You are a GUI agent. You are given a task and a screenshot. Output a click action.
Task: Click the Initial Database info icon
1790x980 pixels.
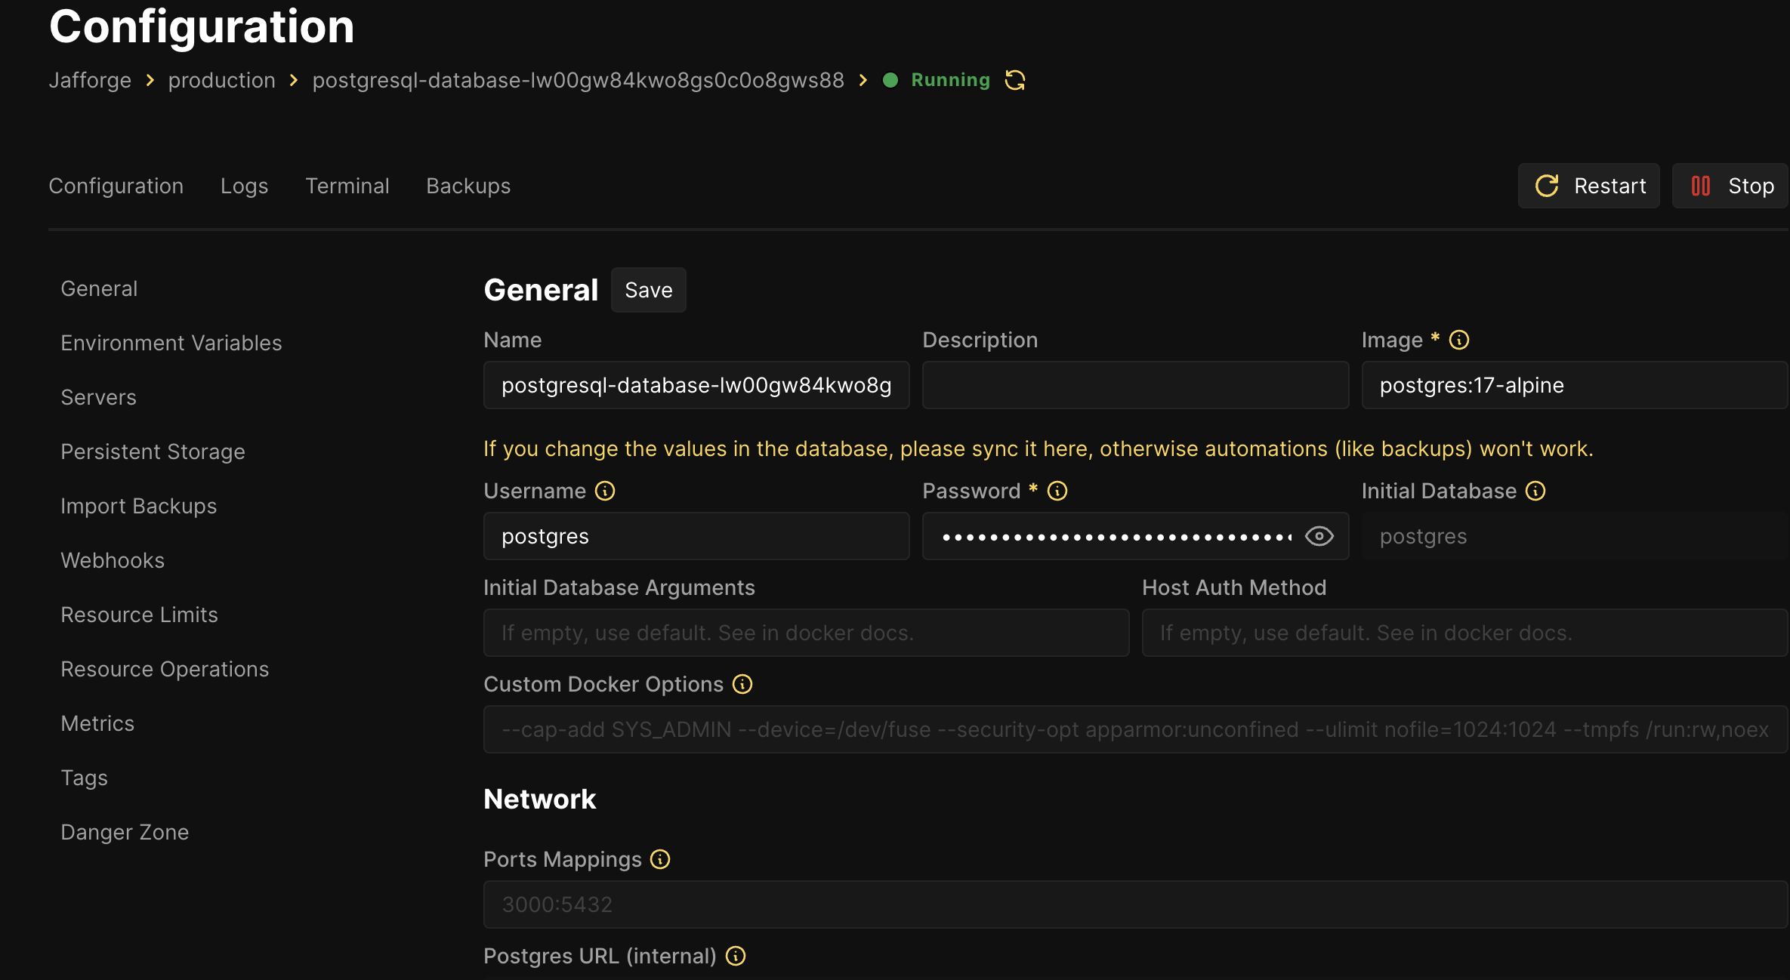click(x=1535, y=491)
